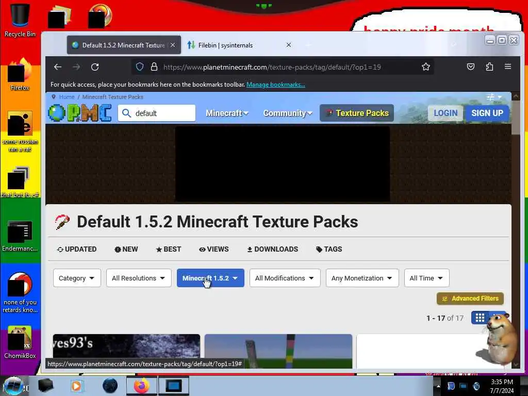Screen dimensions: 528x396
Task: Open the Pocket save icon
Action: [x=470, y=67]
